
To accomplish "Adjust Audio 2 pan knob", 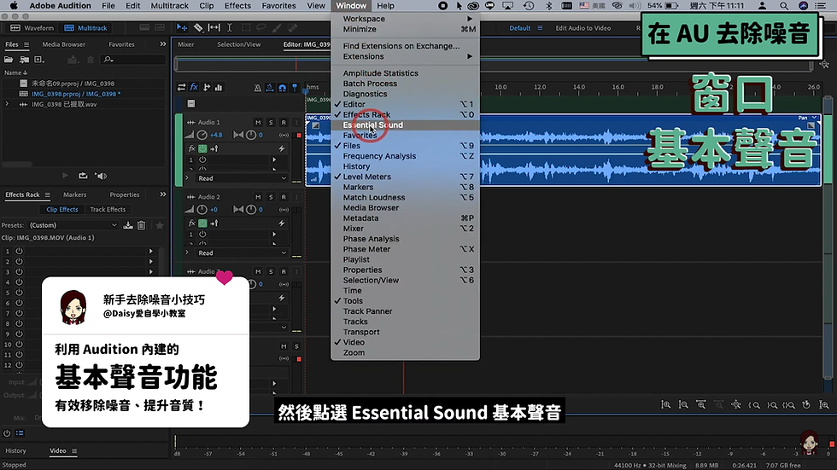I will click(251, 210).
